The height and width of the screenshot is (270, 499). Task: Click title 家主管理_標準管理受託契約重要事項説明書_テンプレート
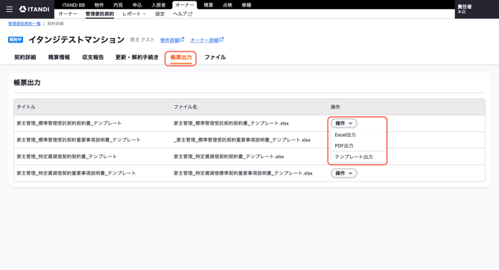tap(79, 139)
